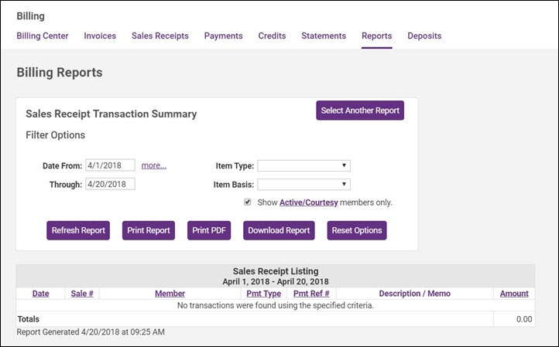This screenshot has height=347, width=559.
Task: Click the Print Report button
Action: pyautogui.click(x=148, y=230)
